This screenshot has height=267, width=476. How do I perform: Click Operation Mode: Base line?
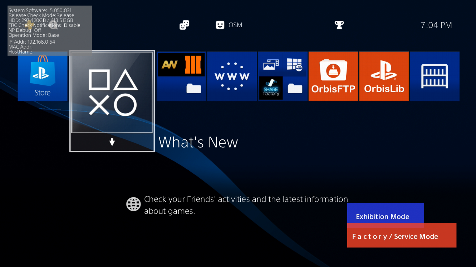(x=34, y=35)
